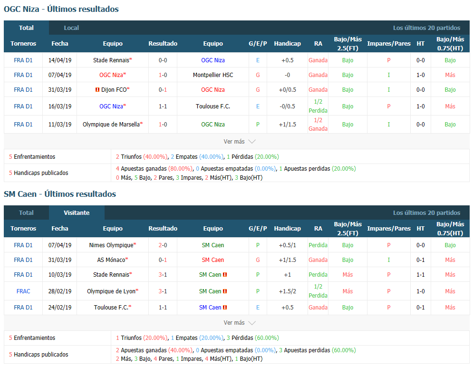Click '1/2 Ganada' in Olympique de Marsella row
The width and height of the screenshot is (473, 367).
pyautogui.click(x=318, y=125)
